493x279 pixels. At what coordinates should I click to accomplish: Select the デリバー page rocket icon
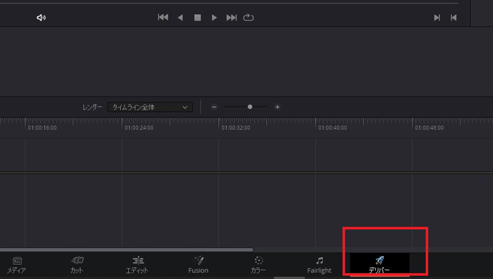tap(380, 261)
